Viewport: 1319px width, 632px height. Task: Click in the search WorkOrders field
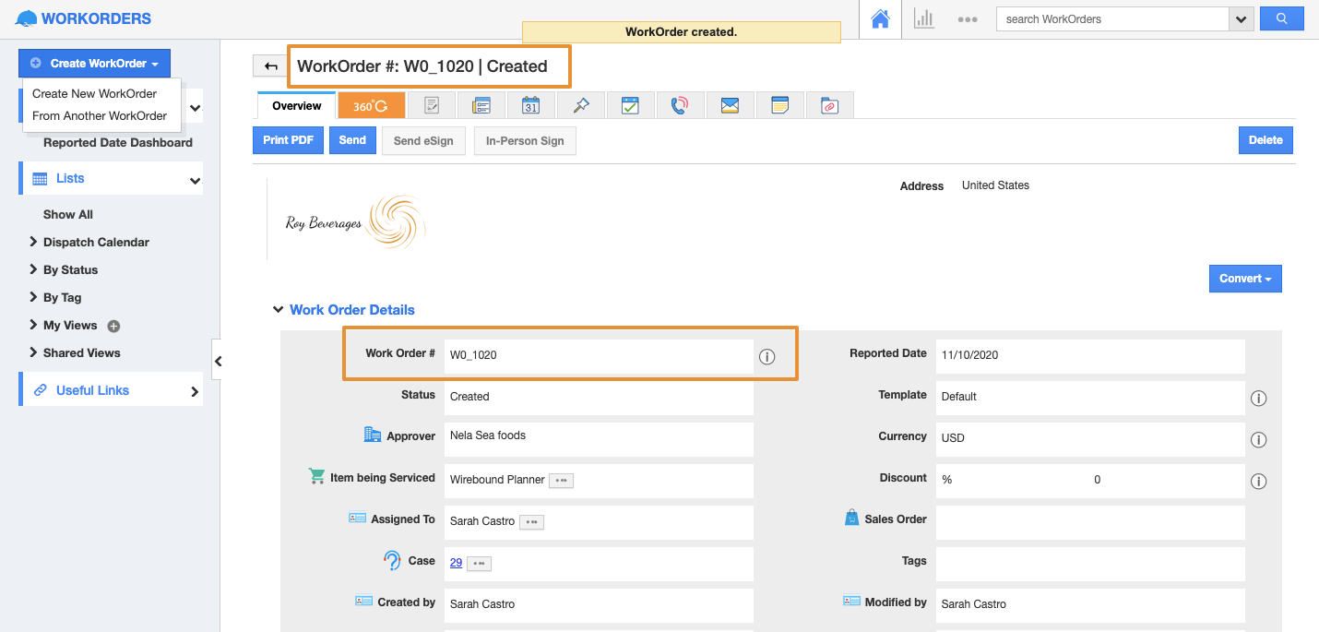tap(1111, 19)
